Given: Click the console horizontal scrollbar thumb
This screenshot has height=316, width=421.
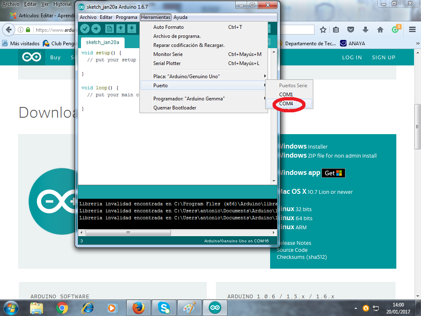Looking at the screenshot, I should coord(128,232).
